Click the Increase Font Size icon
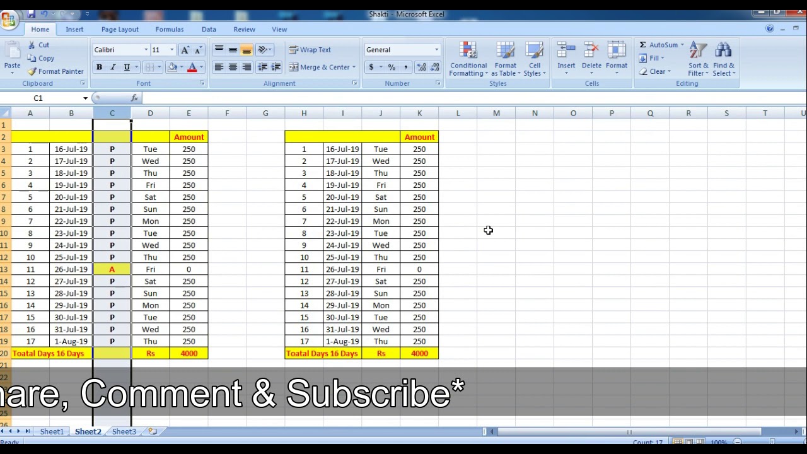 pyautogui.click(x=185, y=50)
